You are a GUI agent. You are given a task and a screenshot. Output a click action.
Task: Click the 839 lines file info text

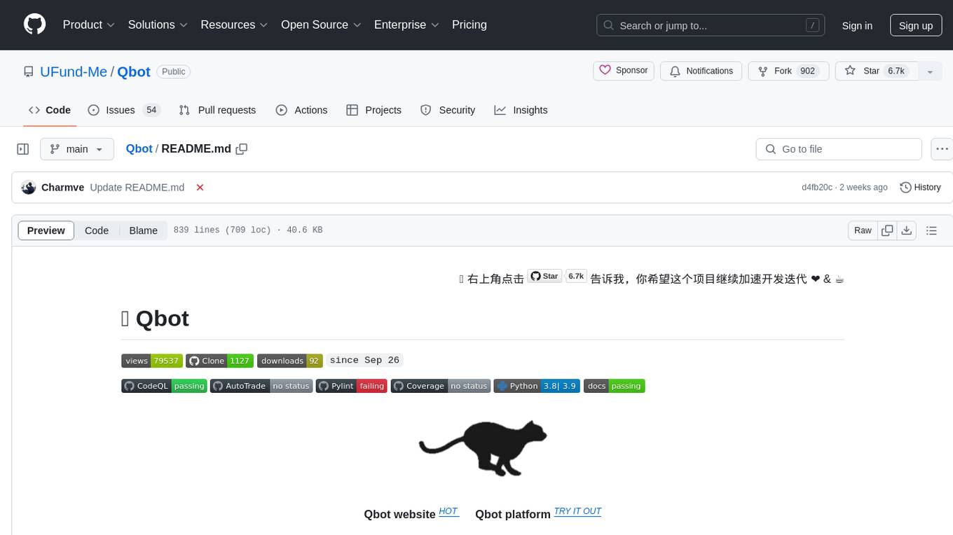point(248,230)
